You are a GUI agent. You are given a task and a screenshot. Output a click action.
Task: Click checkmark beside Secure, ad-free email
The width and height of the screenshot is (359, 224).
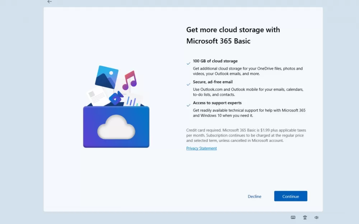coord(188,84)
